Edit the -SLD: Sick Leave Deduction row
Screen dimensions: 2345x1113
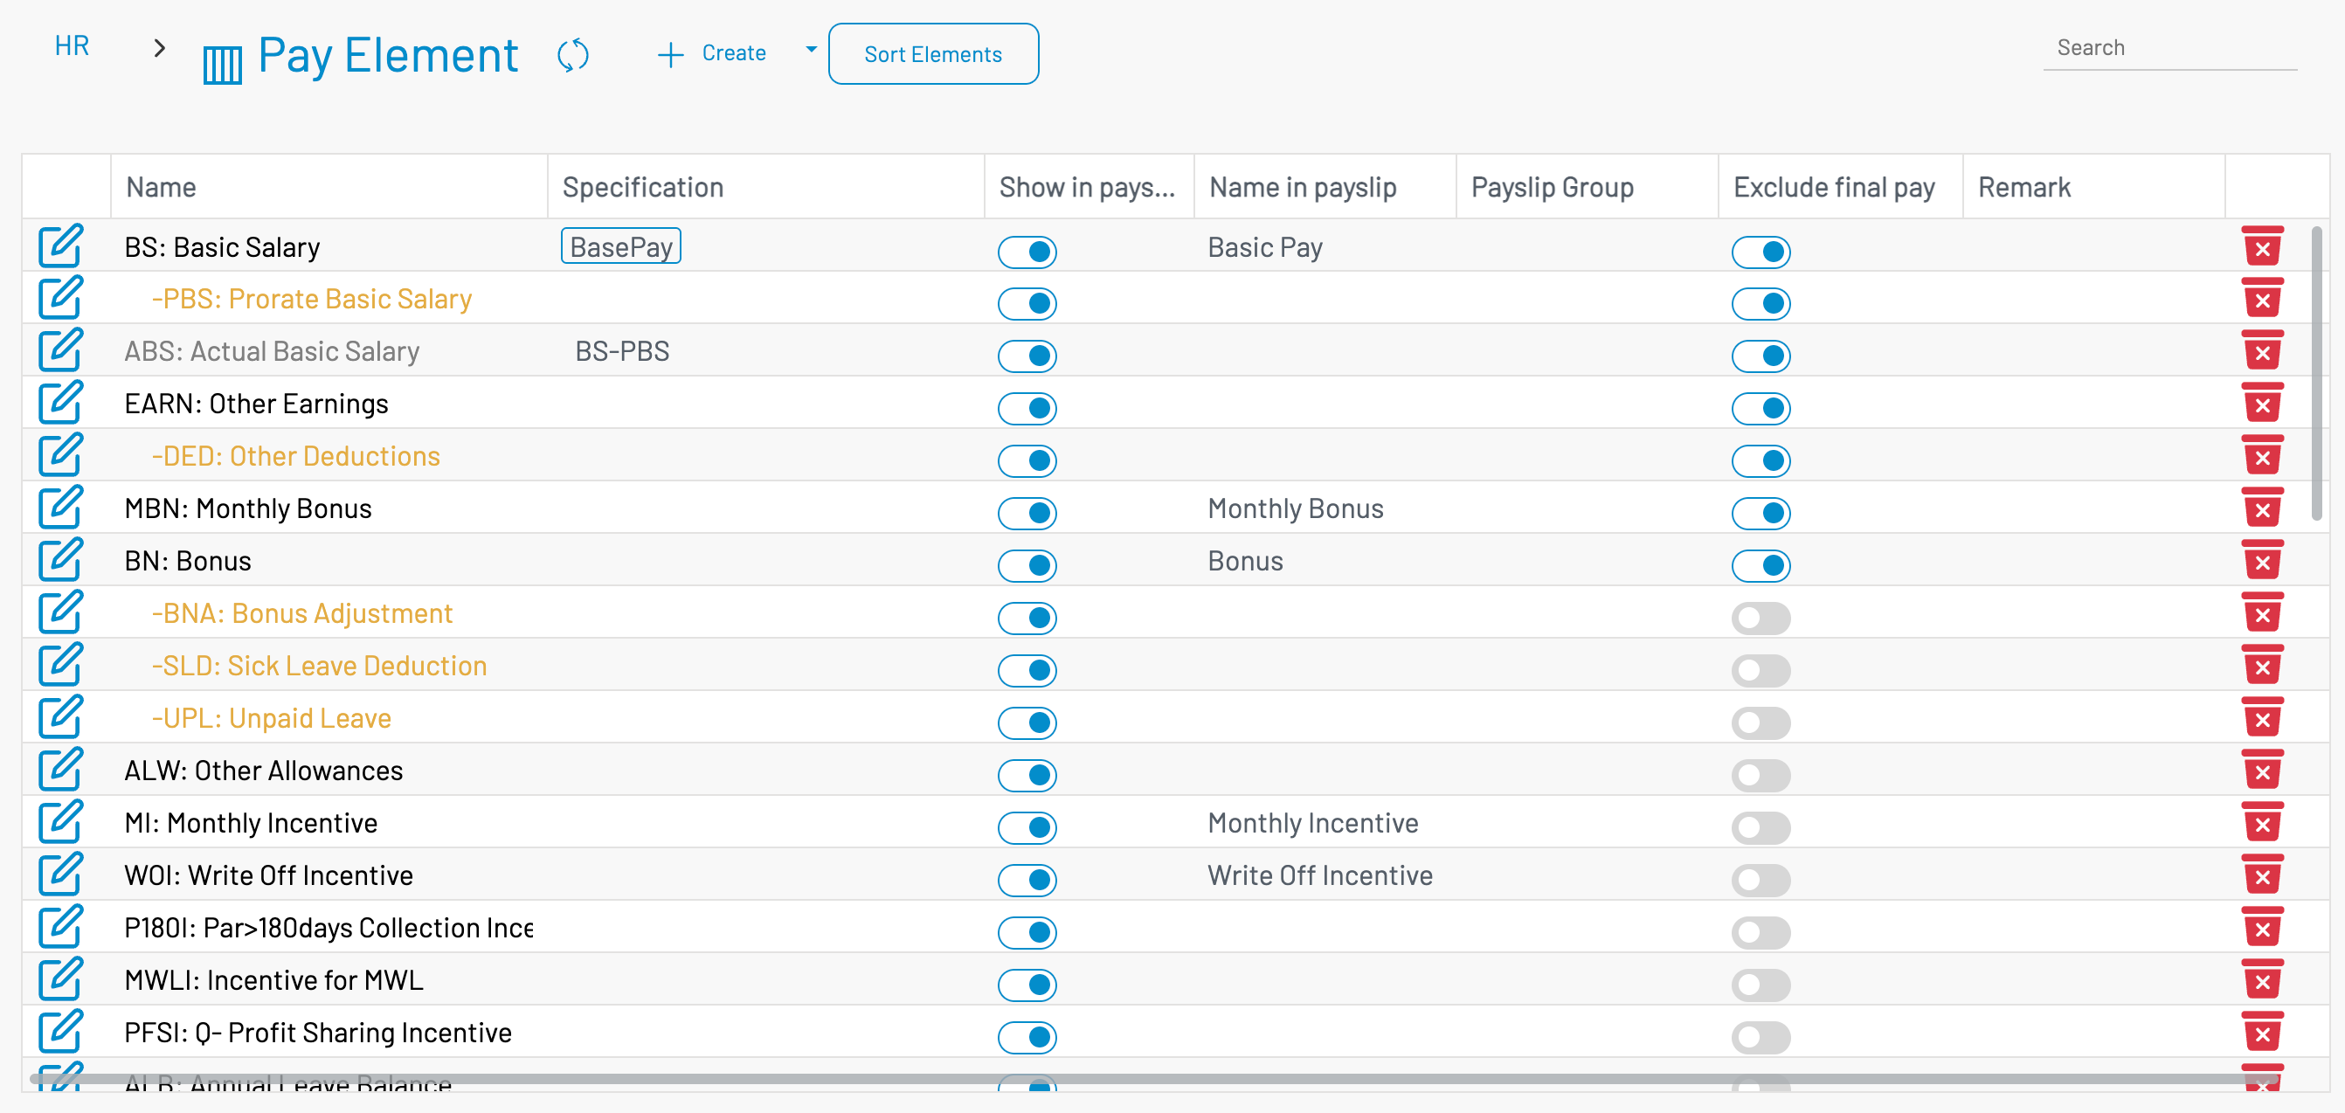61,665
